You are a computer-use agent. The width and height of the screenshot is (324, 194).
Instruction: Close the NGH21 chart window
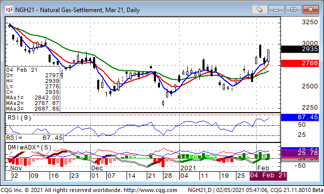click(x=310, y=10)
